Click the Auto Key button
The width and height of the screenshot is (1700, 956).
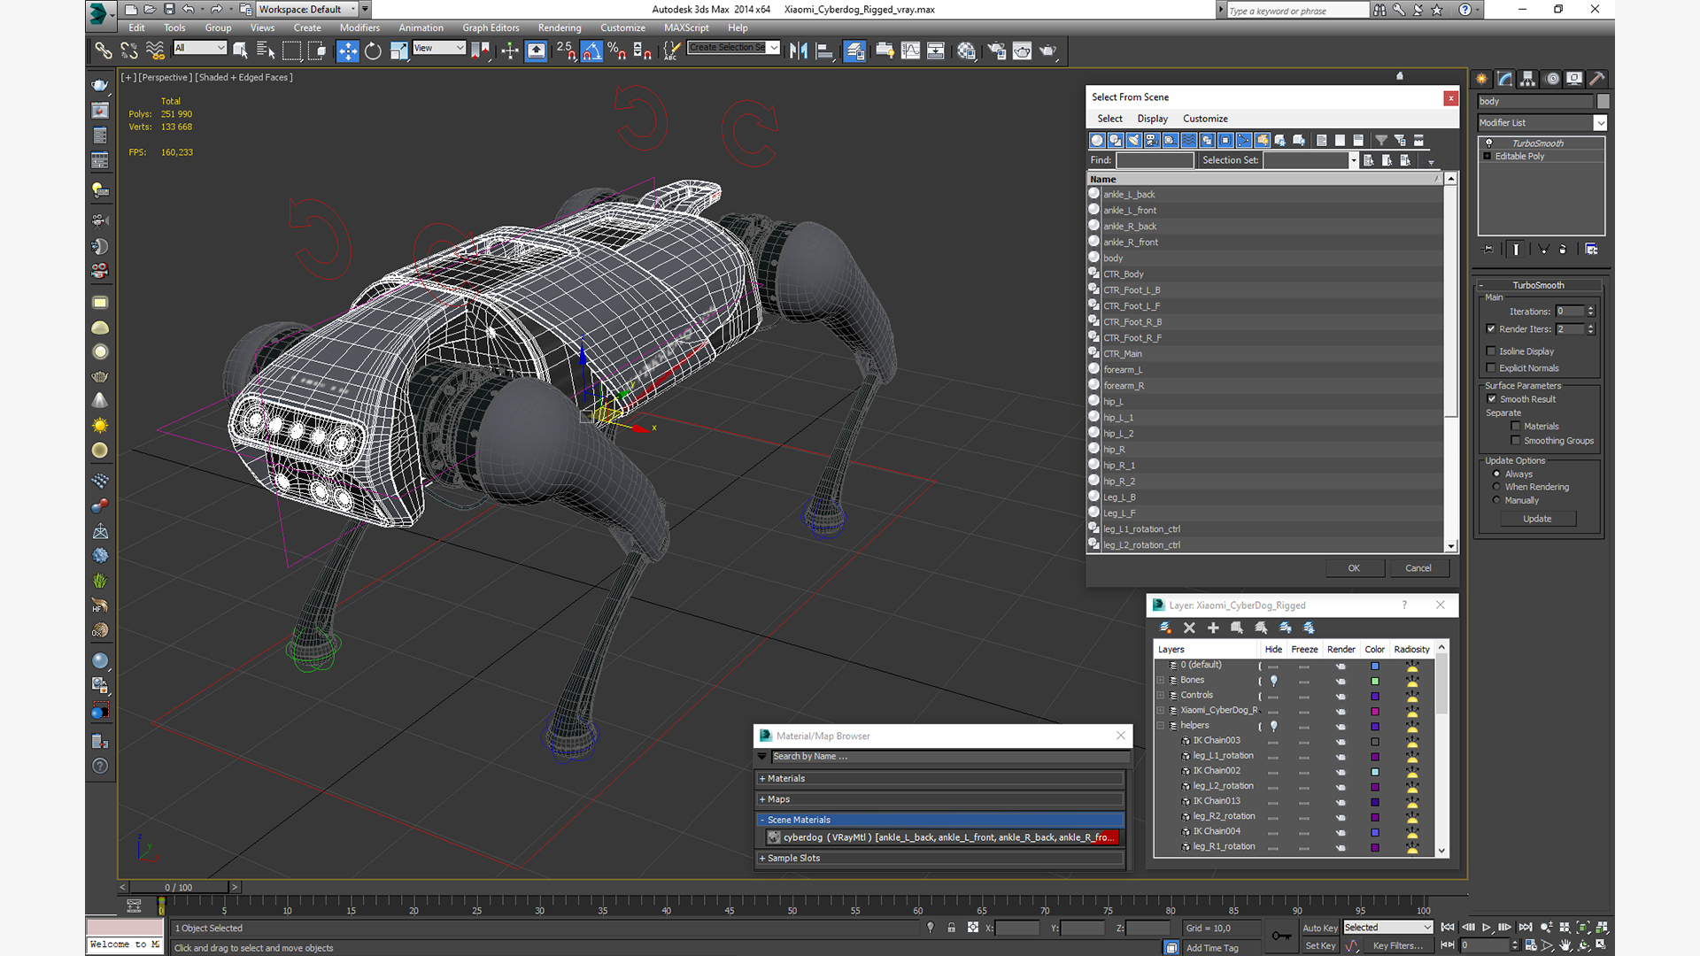pyautogui.click(x=1319, y=928)
